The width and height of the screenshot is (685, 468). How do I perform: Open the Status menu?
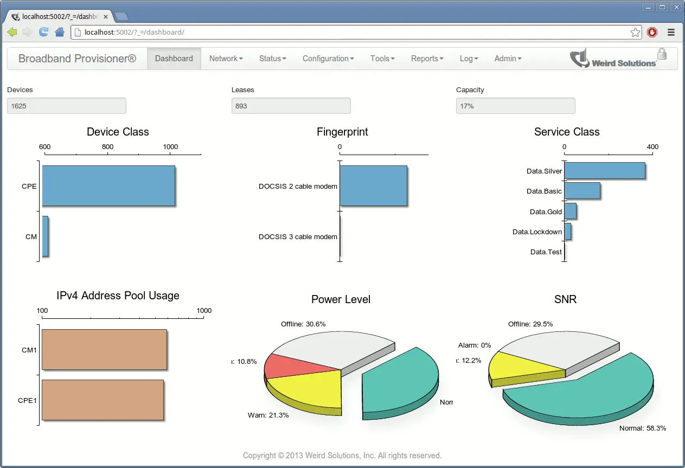click(272, 58)
